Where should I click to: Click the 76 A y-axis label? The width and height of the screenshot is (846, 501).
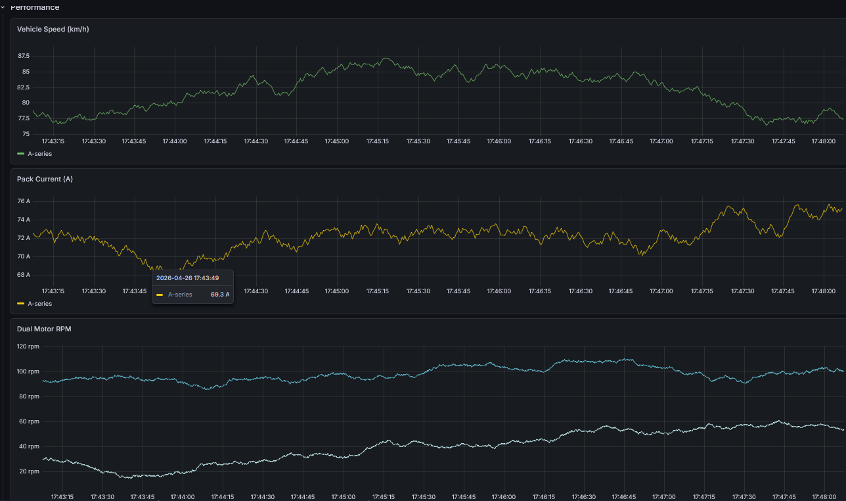[24, 201]
